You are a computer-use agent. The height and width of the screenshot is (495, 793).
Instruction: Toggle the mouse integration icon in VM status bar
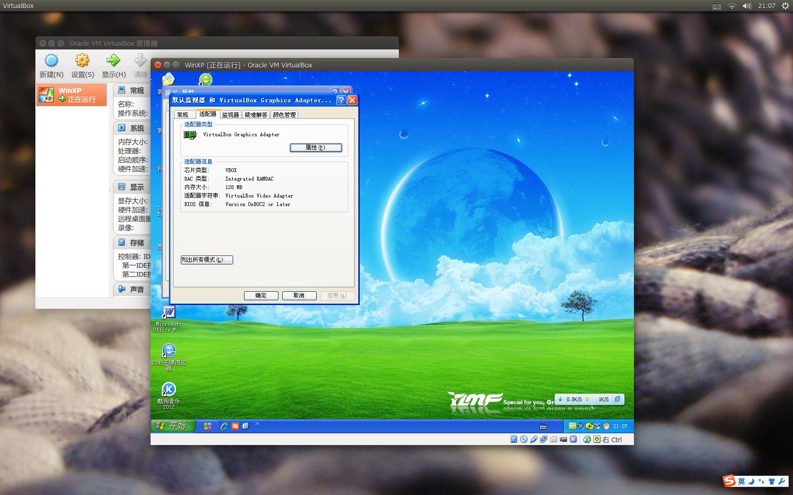(x=588, y=439)
